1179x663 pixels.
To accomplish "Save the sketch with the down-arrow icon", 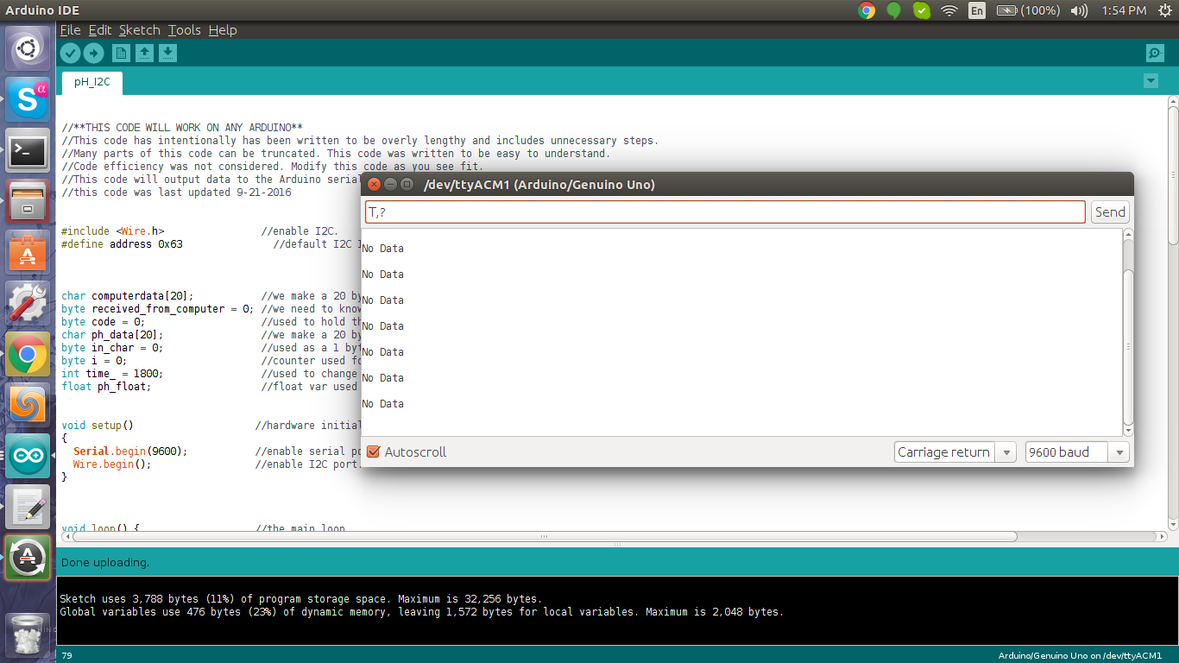I will (x=168, y=54).
